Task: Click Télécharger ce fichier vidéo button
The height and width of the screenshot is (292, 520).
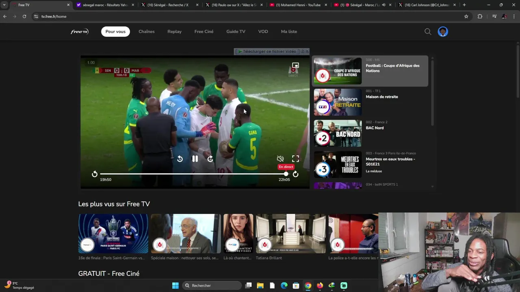Action: coord(267,52)
